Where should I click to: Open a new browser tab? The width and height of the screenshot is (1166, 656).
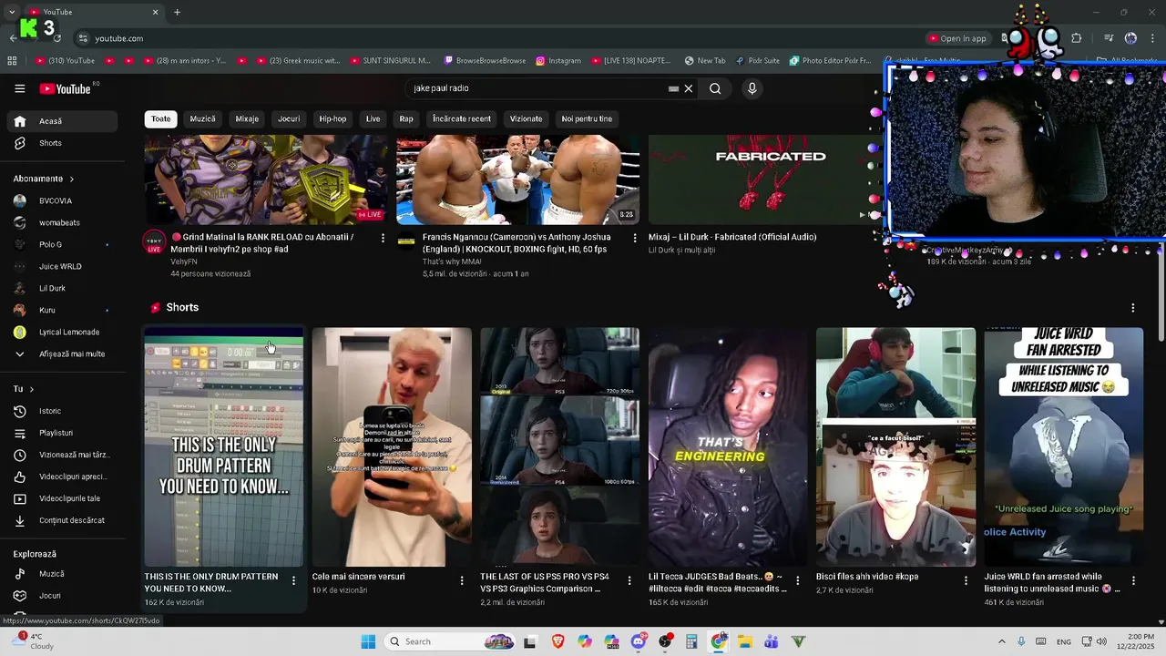click(177, 12)
